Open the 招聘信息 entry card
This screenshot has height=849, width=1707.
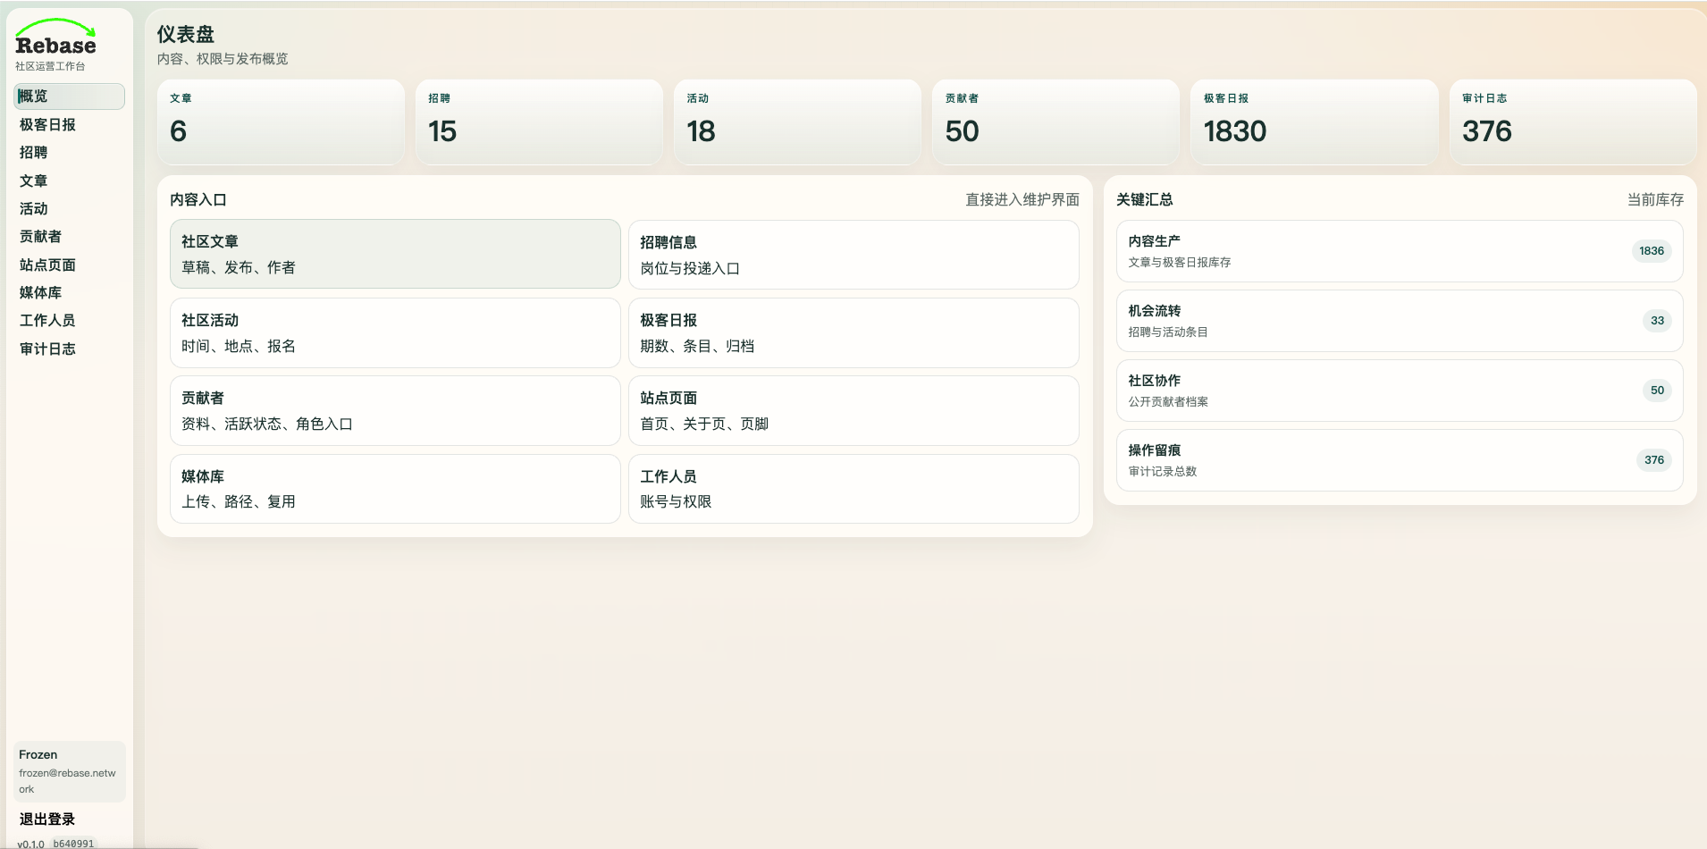tap(853, 255)
